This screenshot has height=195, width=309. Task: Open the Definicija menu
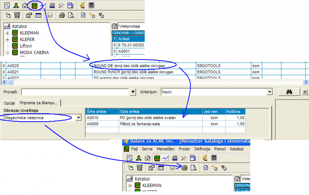tap(202, 149)
